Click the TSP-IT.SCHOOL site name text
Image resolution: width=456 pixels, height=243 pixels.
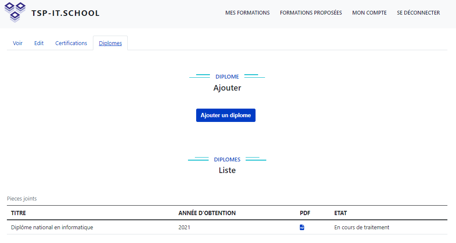(65, 13)
